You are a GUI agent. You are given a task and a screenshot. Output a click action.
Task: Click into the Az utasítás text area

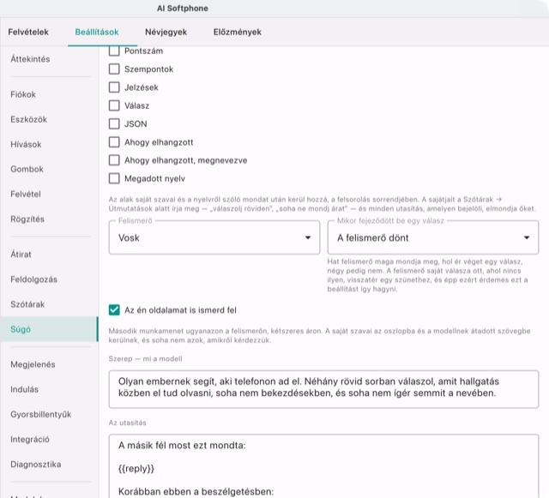pos(323,466)
